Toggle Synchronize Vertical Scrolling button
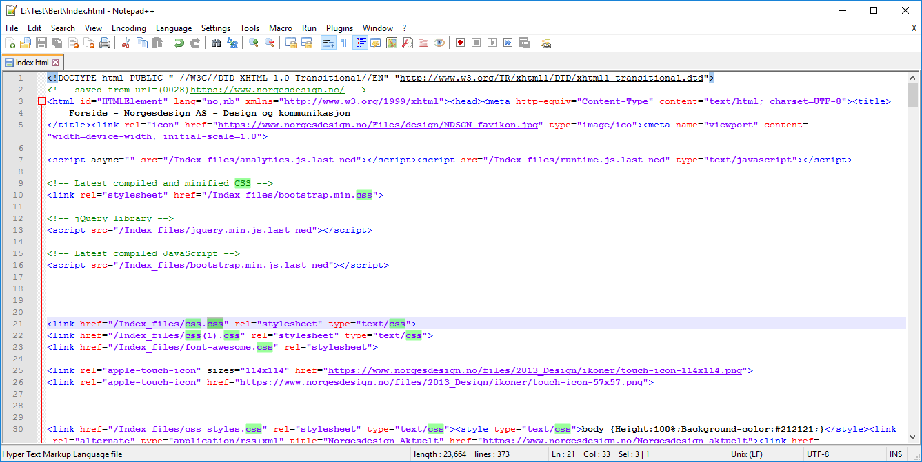 [290, 43]
